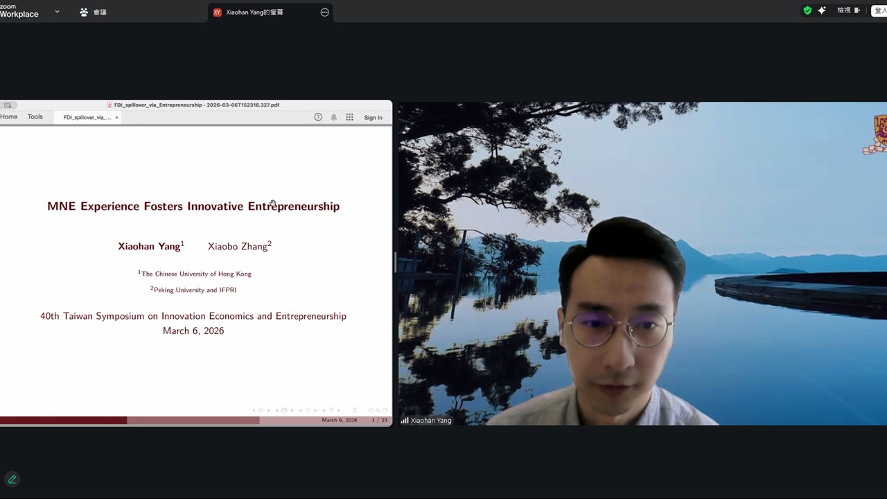Close the FDI_spillover_via PDF tab
887x499 pixels.
click(116, 118)
